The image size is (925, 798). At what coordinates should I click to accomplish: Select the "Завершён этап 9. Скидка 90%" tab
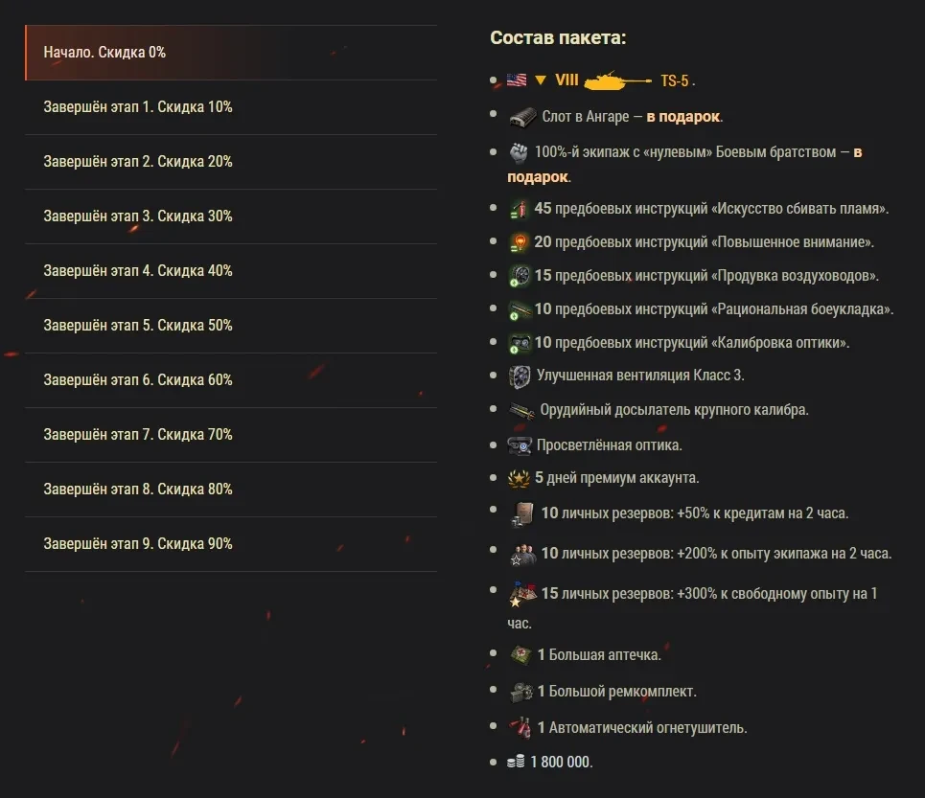pyautogui.click(x=230, y=544)
